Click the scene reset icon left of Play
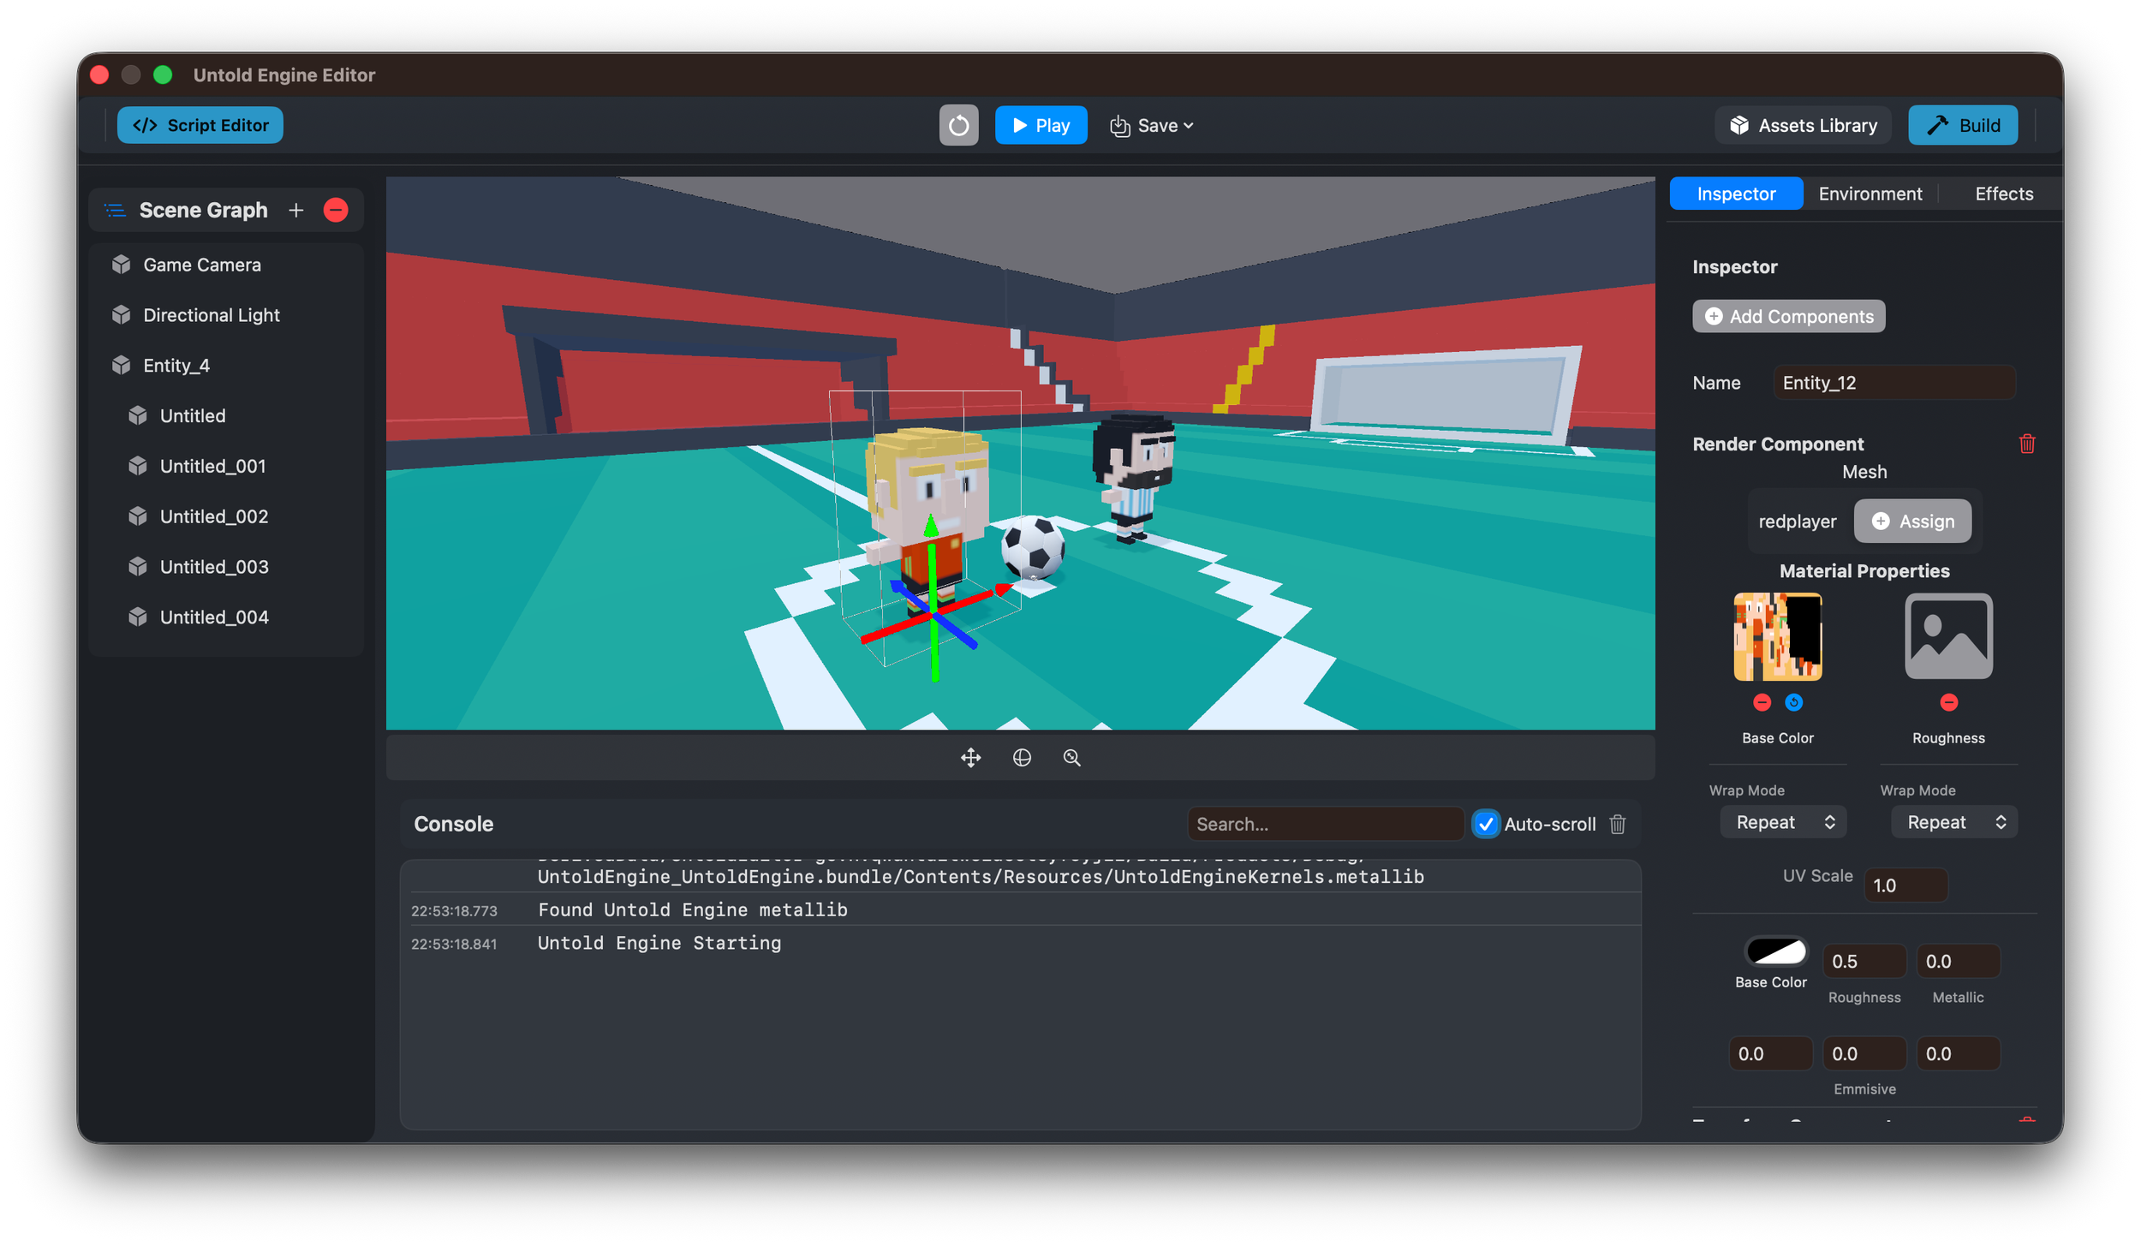This screenshot has height=1246, width=2141. [x=959, y=125]
